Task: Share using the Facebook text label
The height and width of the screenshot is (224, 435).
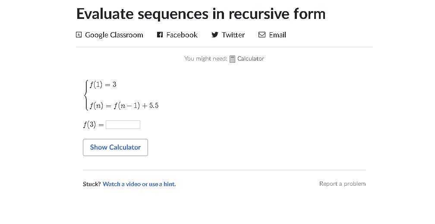Action: tap(182, 35)
